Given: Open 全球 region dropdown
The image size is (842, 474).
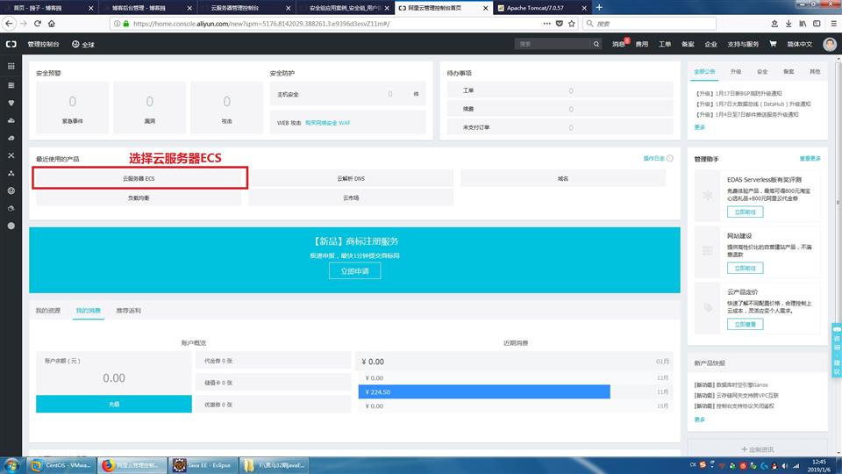Looking at the screenshot, I should point(83,44).
